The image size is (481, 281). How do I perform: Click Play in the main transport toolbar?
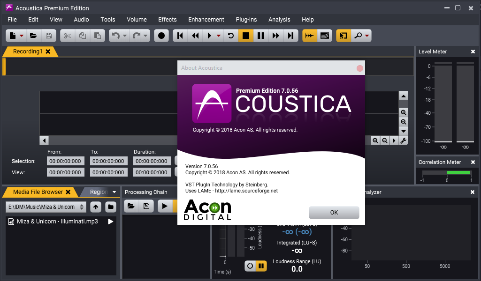pos(209,36)
